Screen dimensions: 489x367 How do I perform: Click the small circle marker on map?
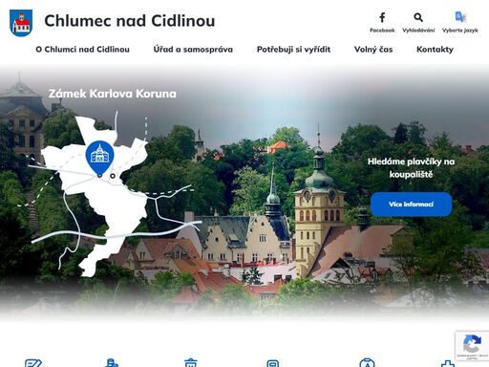click(x=113, y=176)
